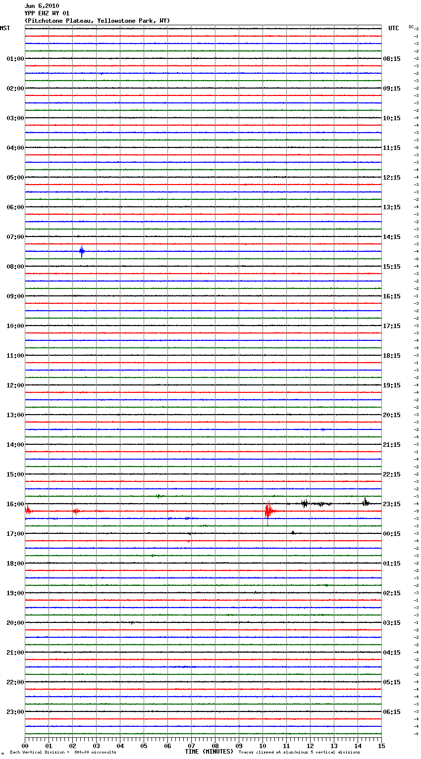Click the "TIME (MINUTES)" axis title

click(x=209, y=752)
